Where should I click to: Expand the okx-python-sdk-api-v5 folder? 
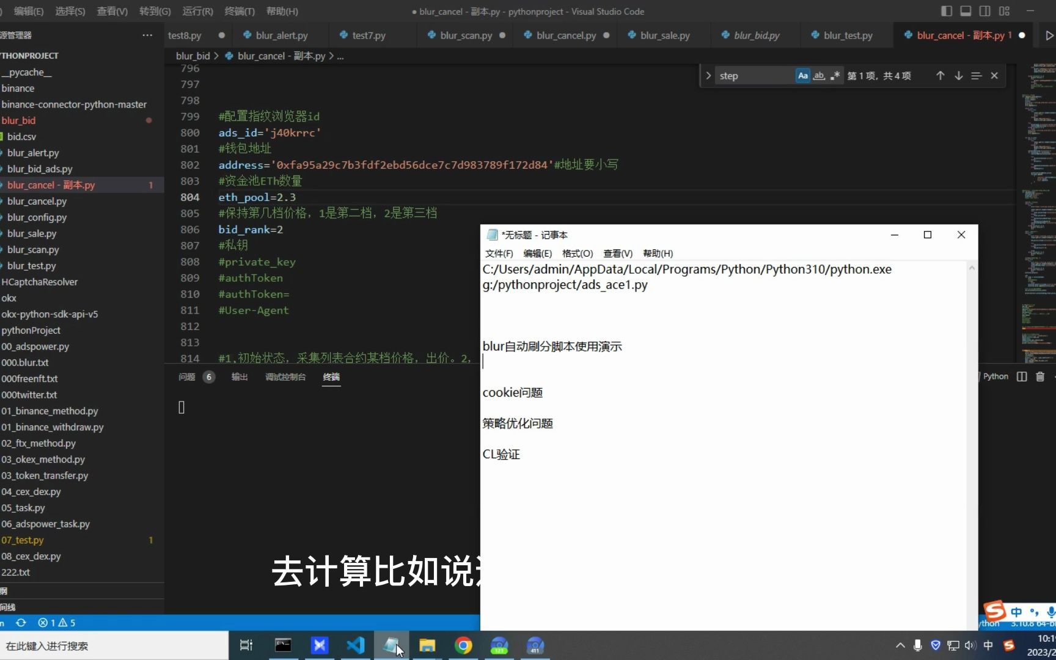[49, 314]
